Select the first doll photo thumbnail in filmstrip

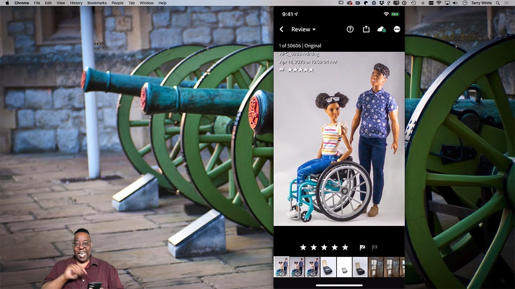[281, 267]
